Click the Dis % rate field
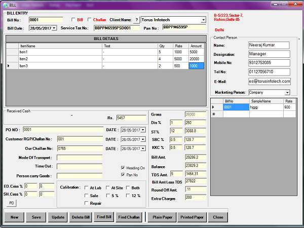This screenshot has width=304, height=228. click(176, 123)
